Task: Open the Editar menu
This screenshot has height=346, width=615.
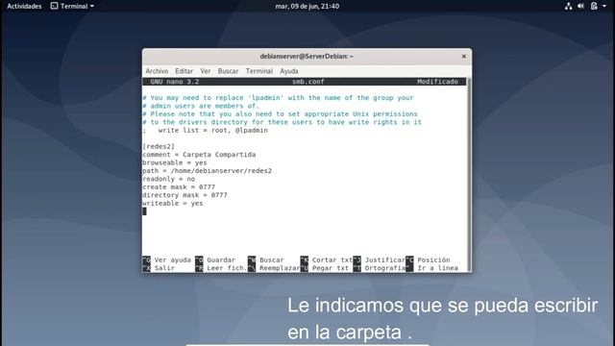Action: [184, 71]
